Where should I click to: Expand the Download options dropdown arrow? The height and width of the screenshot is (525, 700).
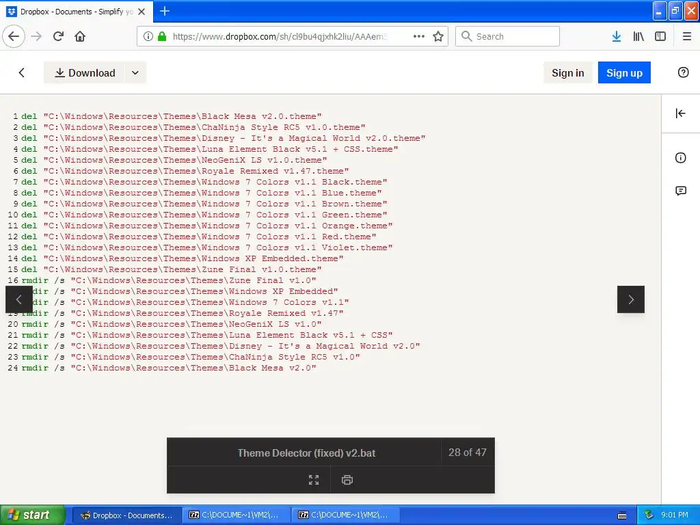coord(135,72)
